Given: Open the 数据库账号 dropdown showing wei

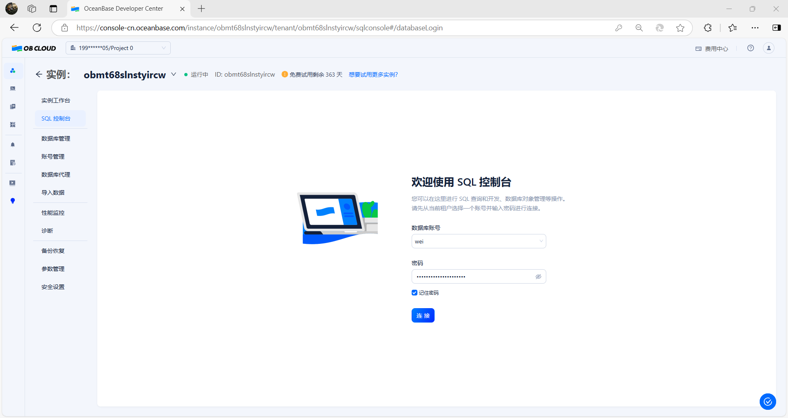Looking at the screenshot, I should coord(478,241).
